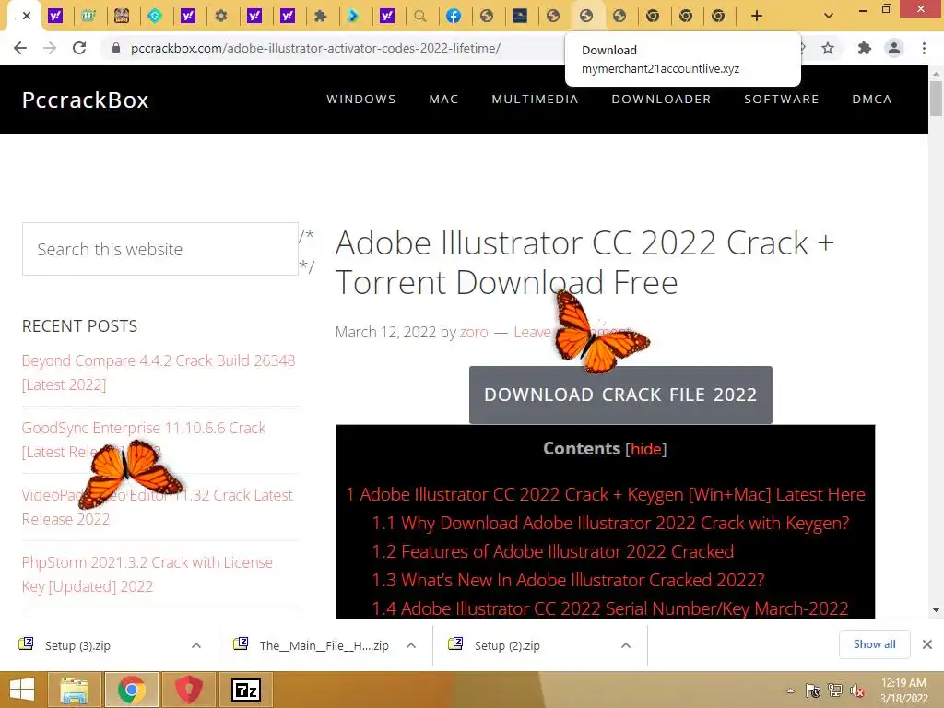Jump to section 1.3 What's New
Screen dimensions: 944x708
pos(568,580)
